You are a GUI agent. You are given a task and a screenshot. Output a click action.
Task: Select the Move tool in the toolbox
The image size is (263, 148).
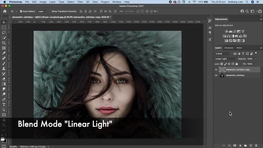tap(4, 22)
